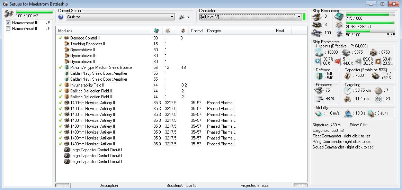Click the hull structure icon showing 8750
The height and width of the screenshot is (190, 402).
point(373,53)
